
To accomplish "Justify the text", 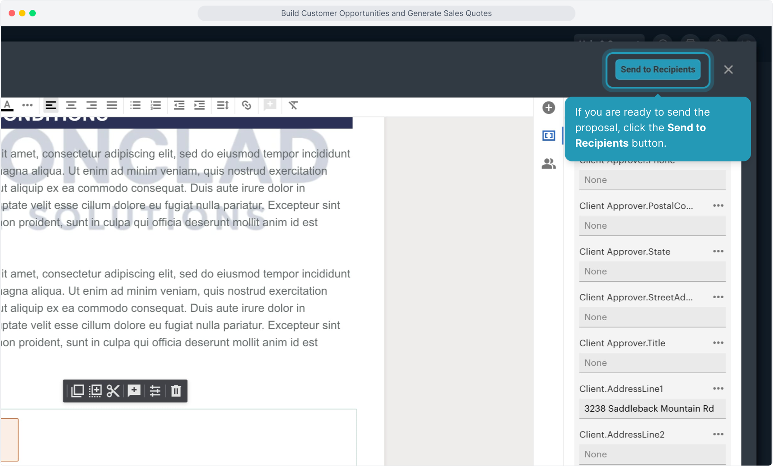I will coord(112,105).
